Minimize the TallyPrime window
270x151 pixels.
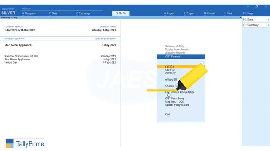point(248,7)
